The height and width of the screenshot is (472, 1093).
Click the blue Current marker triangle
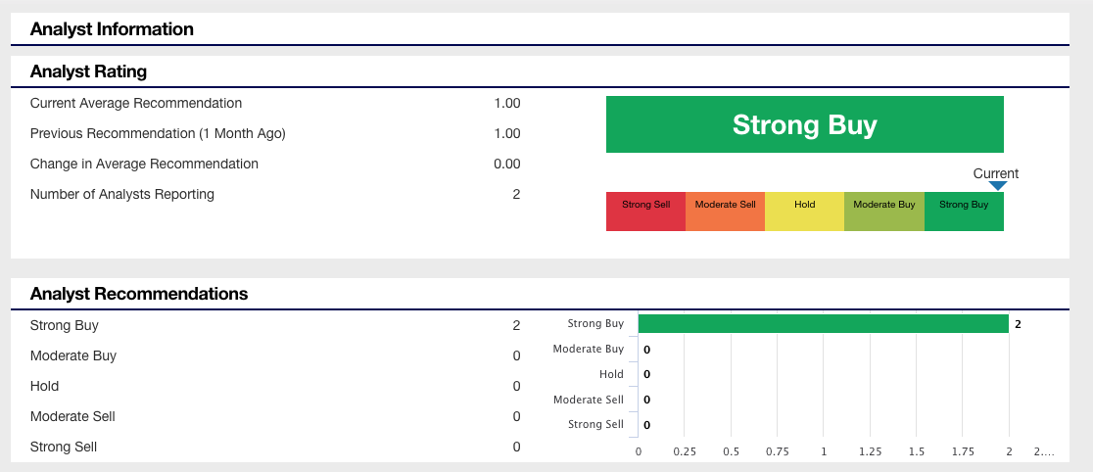(x=998, y=186)
